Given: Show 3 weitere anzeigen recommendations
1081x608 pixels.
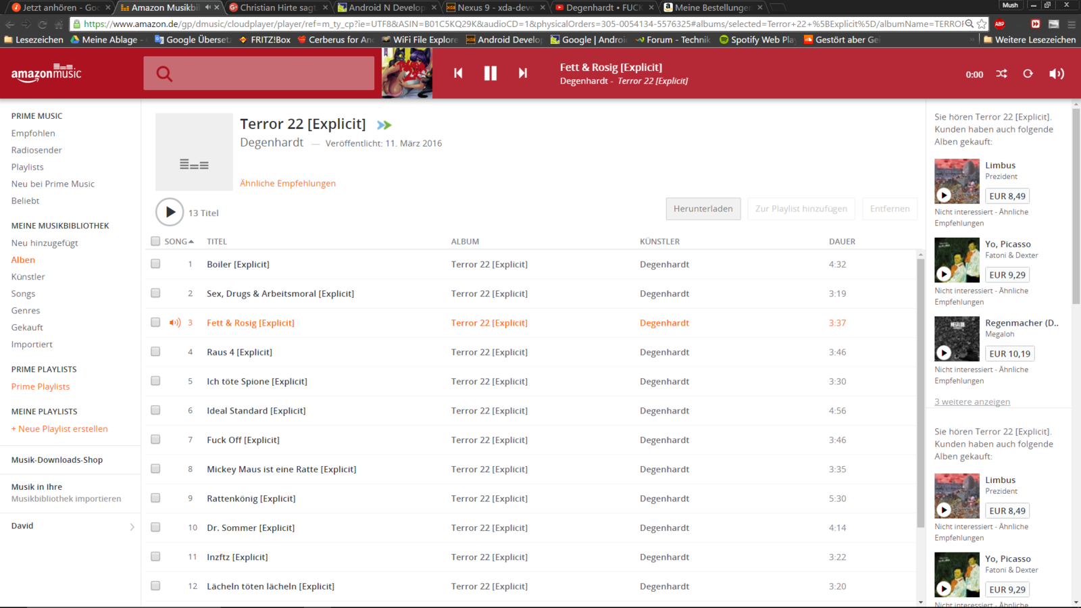Looking at the screenshot, I should point(972,402).
